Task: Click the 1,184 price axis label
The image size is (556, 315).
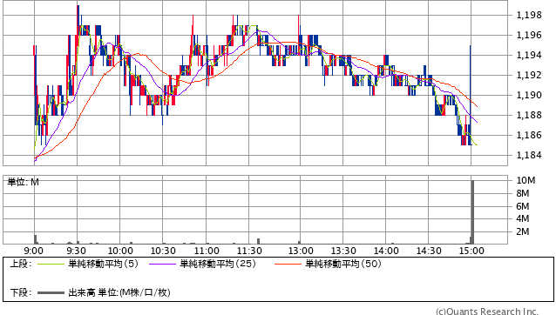Action: click(x=529, y=155)
